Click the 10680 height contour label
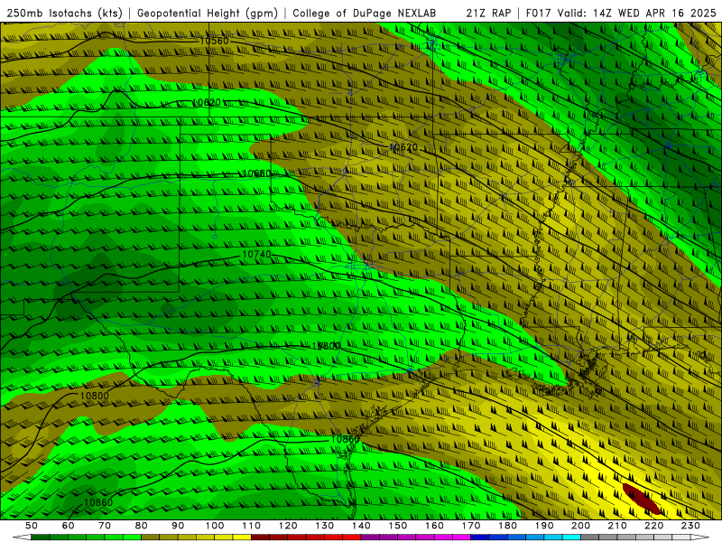Image resolution: width=722 pixels, height=542 pixels. click(x=256, y=173)
